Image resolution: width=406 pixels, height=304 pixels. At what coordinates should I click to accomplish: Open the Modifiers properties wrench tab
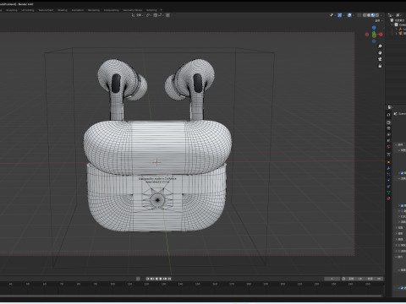coord(388,168)
